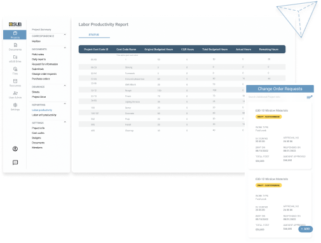The width and height of the screenshot is (321, 243).
Task: Click the filter icon in Change Order Requests
Action: click(x=310, y=97)
